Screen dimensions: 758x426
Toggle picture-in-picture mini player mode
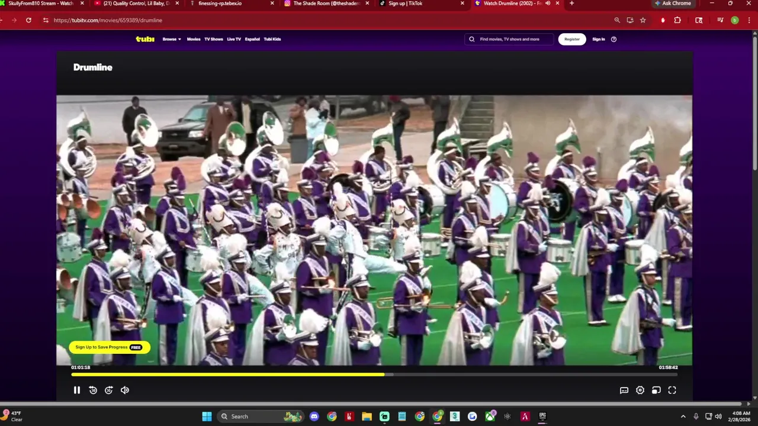pos(656,390)
